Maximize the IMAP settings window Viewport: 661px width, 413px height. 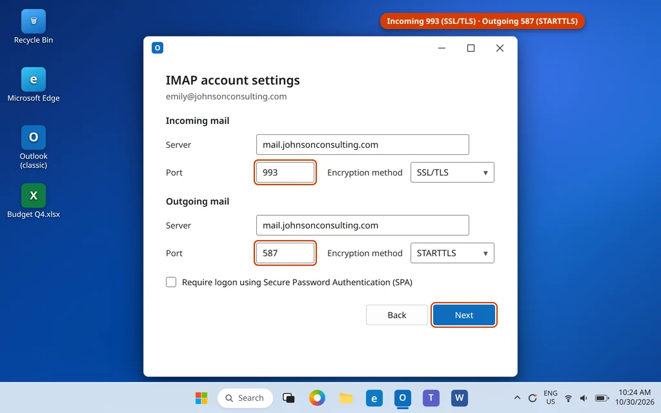point(471,48)
